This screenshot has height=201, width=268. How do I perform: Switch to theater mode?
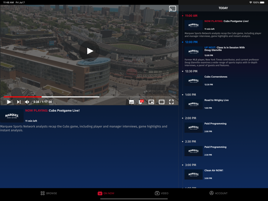(162, 102)
